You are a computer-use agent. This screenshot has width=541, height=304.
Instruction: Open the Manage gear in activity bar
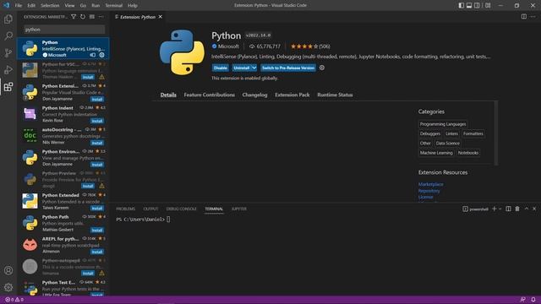[x=8, y=287]
